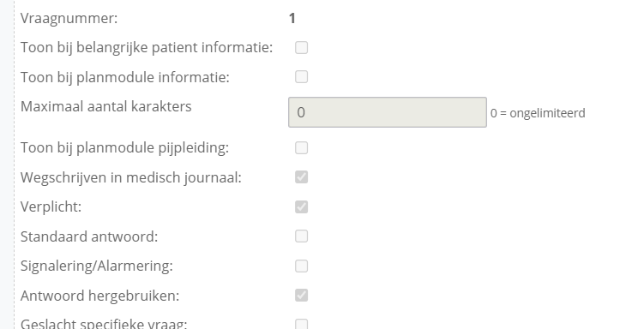Click the 'Maximaal aantal karakters' label text
The height and width of the screenshot is (329, 620).
click(106, 106)
